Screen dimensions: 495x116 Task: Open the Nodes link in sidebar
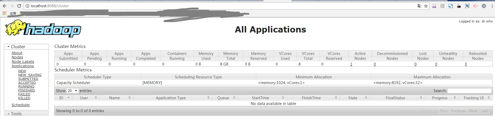tap(17, 57)
